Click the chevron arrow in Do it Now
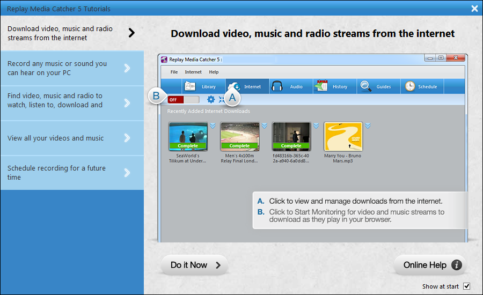483x295 pixels. [218, 265]
